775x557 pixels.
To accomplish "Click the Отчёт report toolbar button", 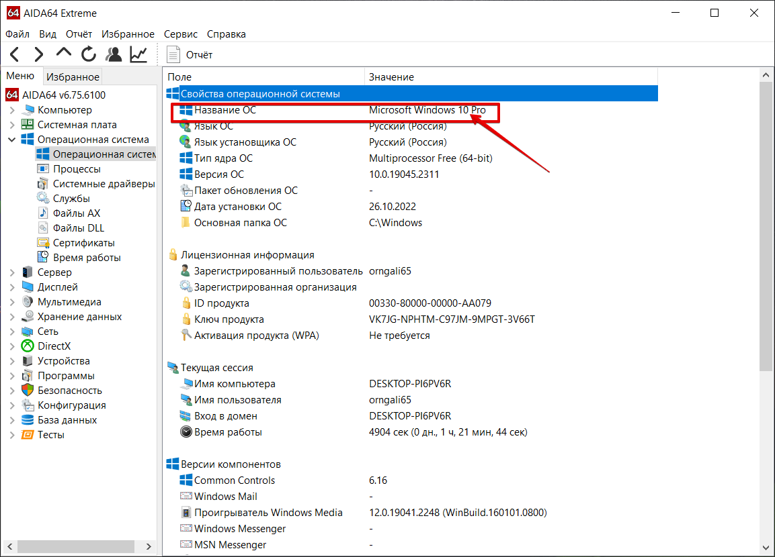I will pyautogui.click(x=190, y=55).
